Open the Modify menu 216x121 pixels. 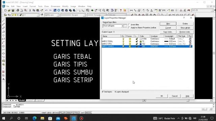tap(65, 6)
